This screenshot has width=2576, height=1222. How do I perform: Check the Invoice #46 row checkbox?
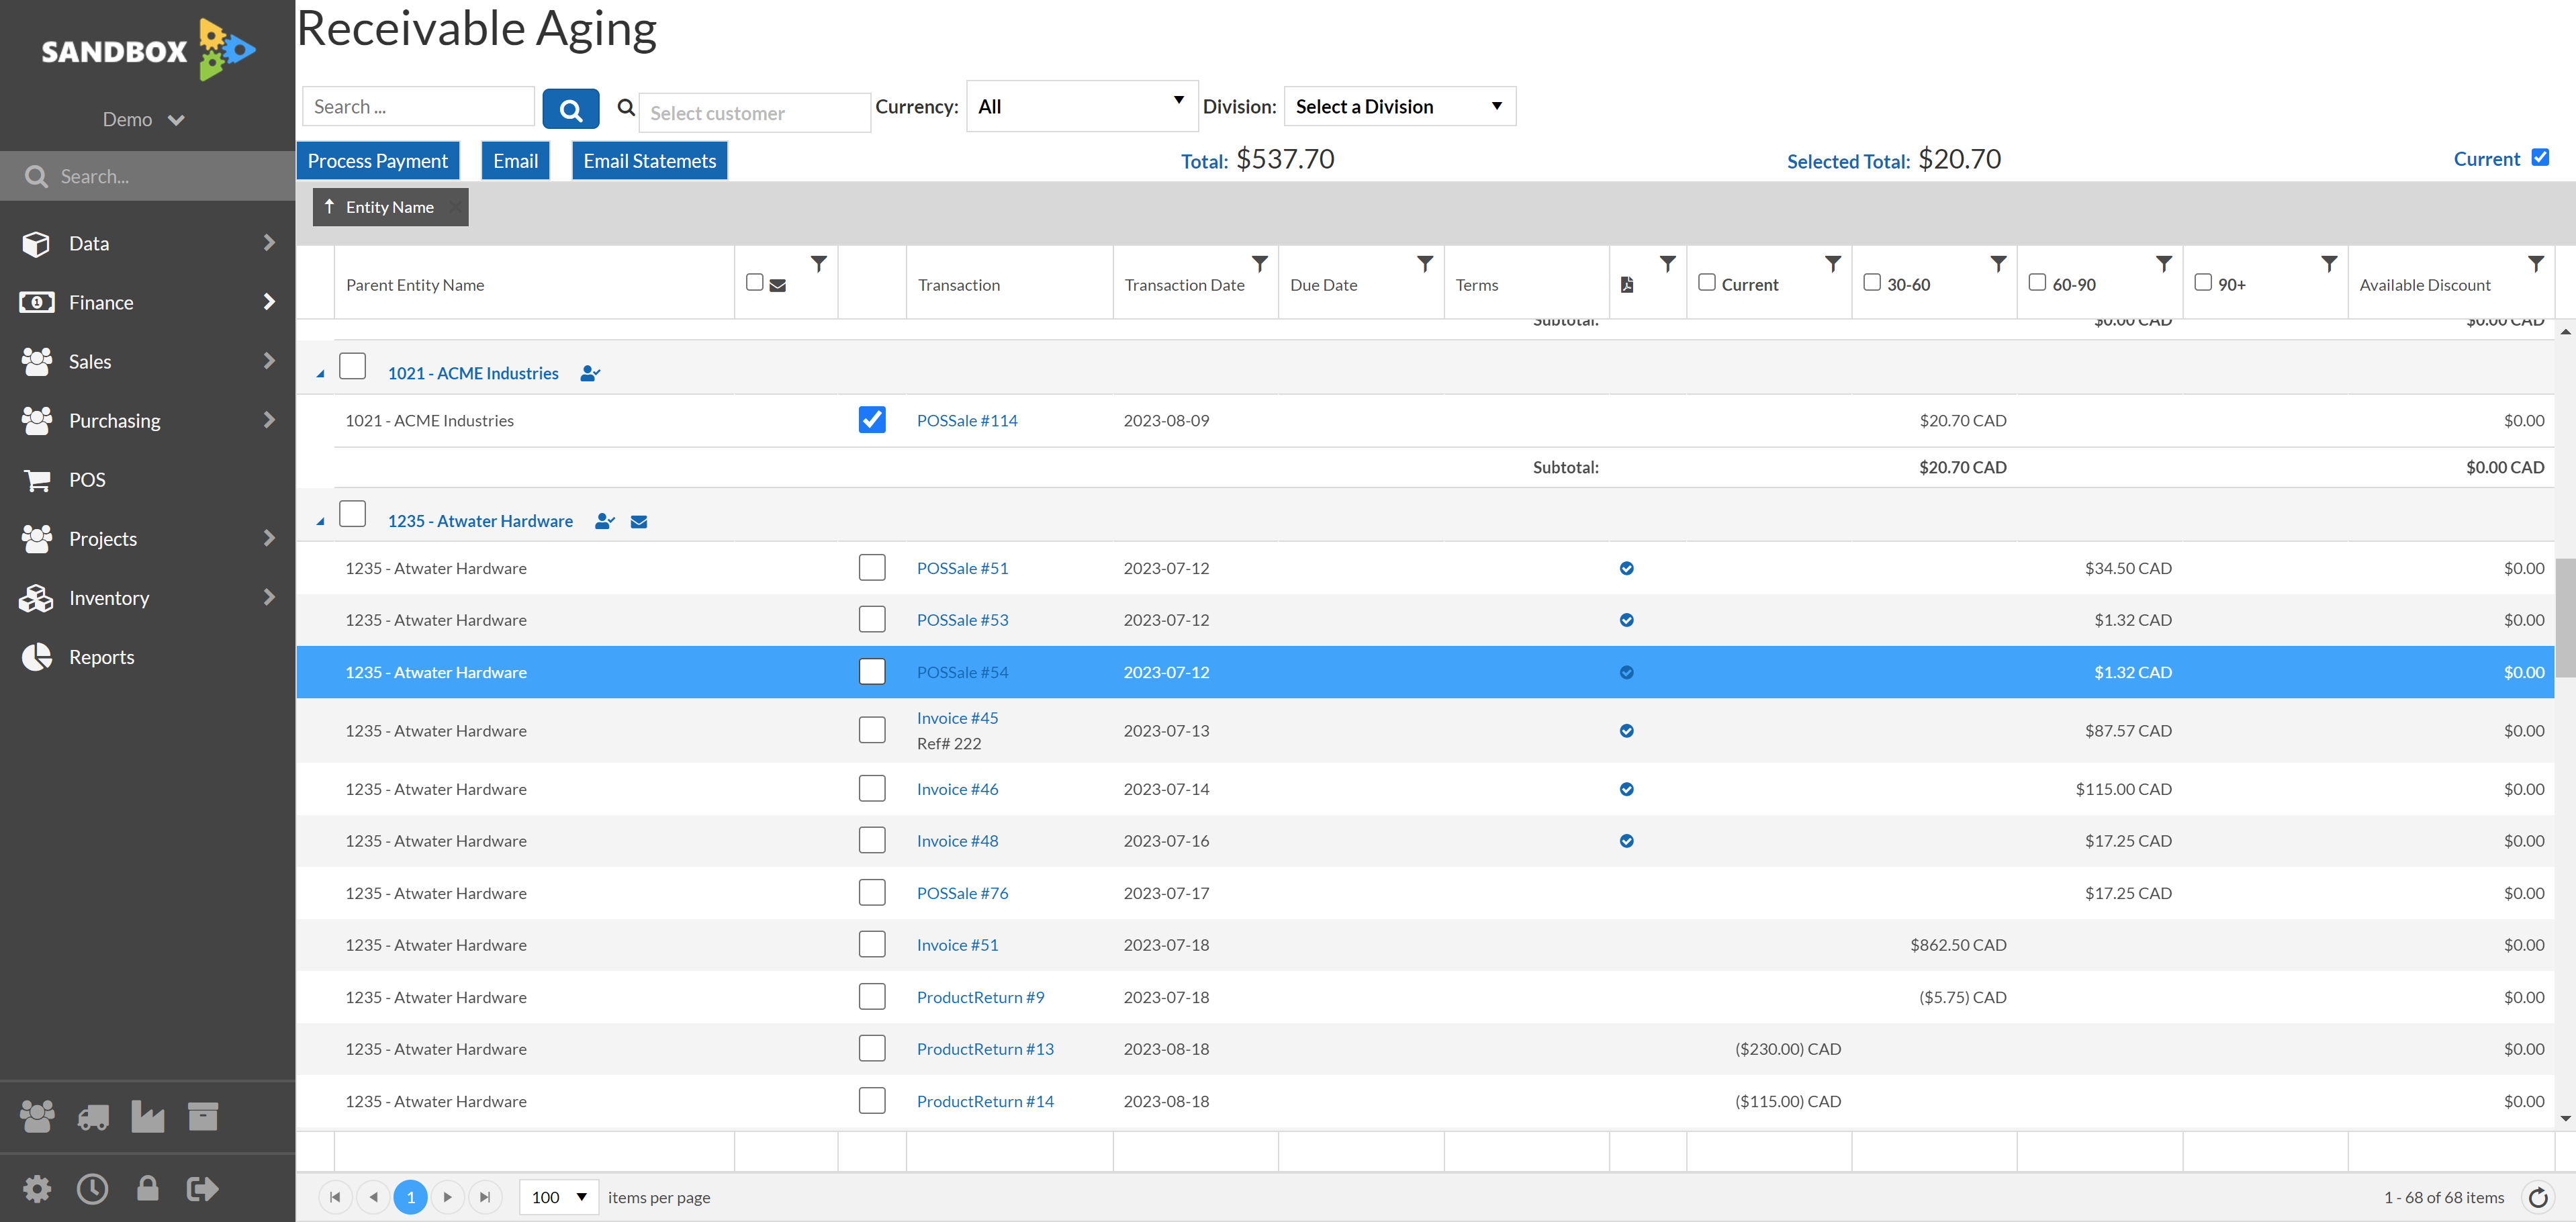[872, 789]
